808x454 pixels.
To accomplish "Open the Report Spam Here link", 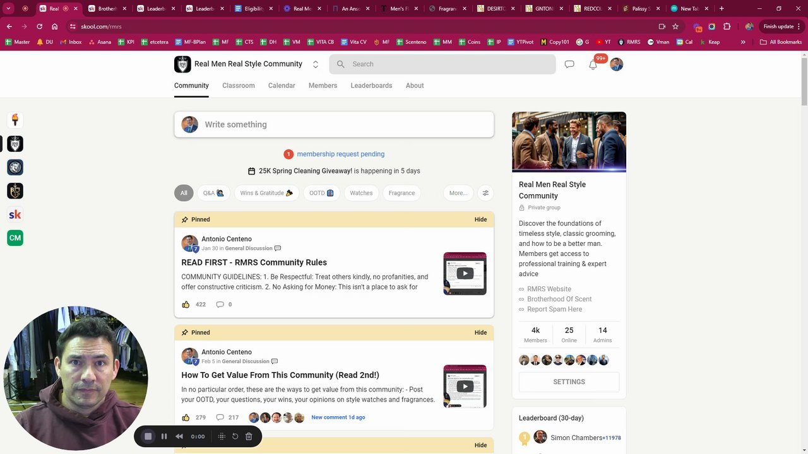I will (x=554, y=309).
